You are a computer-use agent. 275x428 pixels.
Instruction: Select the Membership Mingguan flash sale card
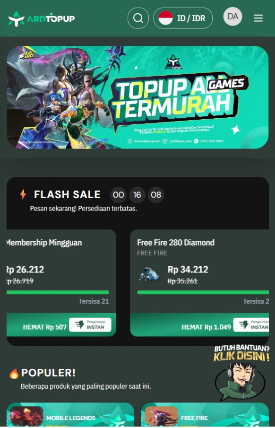point(61,283)
